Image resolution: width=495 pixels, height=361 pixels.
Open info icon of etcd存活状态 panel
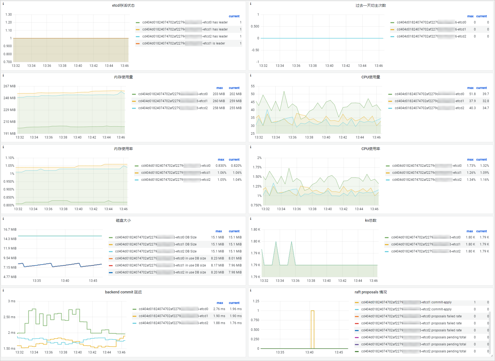tap(3, 4)
